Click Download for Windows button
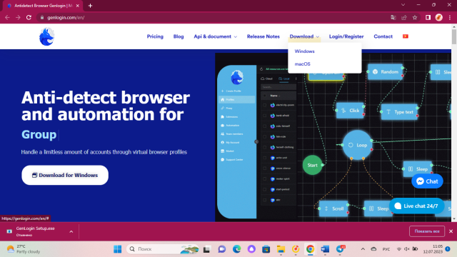This screenshot has height=257, width=457. [x=65, y=175]
